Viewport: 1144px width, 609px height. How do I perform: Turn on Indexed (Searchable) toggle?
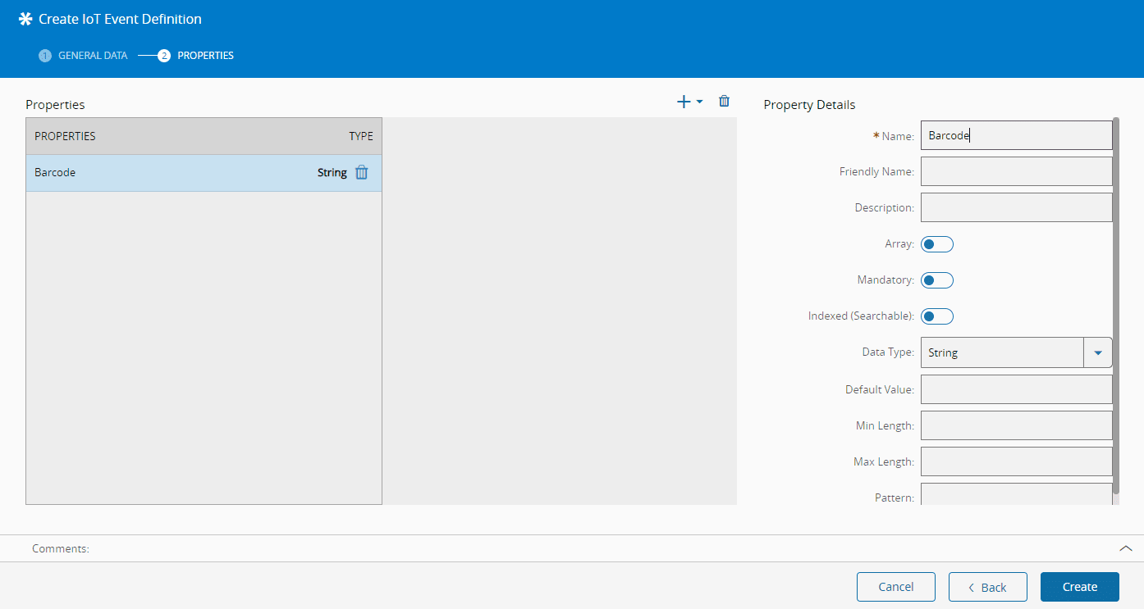pos(936,316)
